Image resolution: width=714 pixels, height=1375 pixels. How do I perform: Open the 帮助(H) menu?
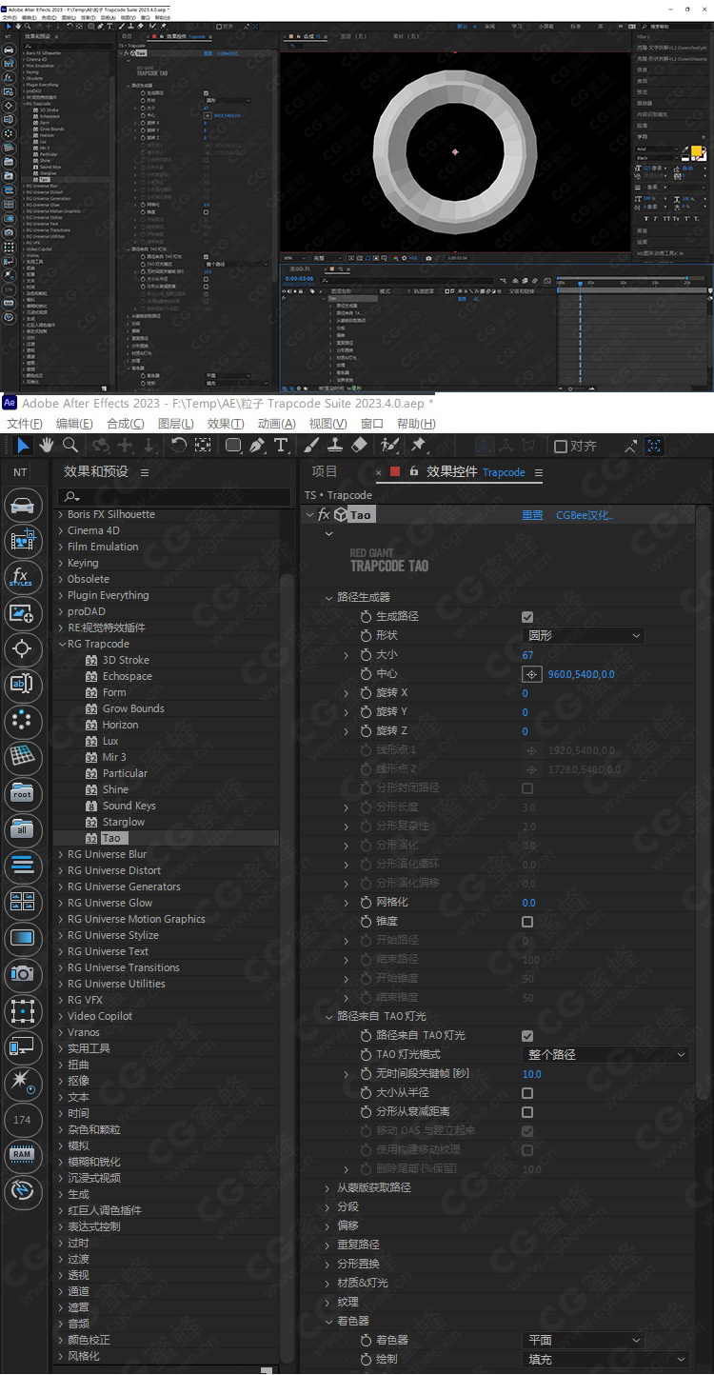point(416,424)
